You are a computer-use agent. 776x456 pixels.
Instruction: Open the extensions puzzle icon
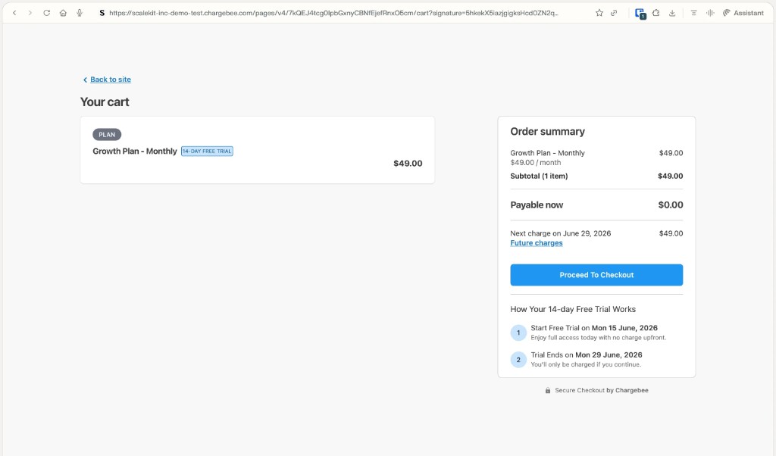[x=656, y=13]
